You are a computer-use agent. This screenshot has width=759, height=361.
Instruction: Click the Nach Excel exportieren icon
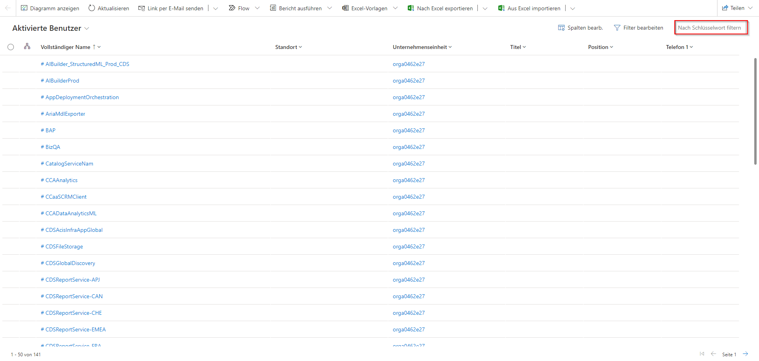[x=411, y=8]
